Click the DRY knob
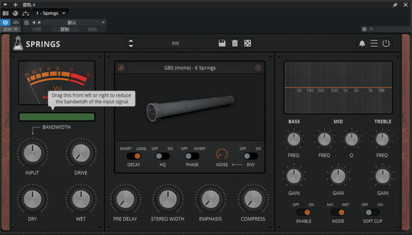This screenshot has height=235, width=412. [32, 199]
